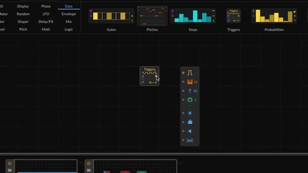Click the gate row output port circle
The image size is (308, 173).
point(183,73)
